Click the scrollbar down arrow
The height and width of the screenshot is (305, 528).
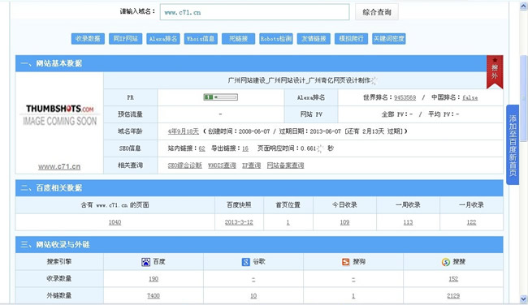click(x=523, y=299)
